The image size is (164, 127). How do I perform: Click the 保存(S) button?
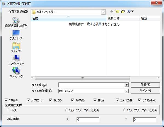[x=145, y=85]
